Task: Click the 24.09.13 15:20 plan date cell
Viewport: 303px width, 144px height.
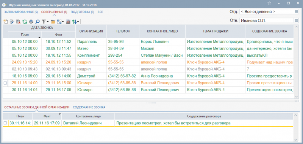Action: pos(25,62)
